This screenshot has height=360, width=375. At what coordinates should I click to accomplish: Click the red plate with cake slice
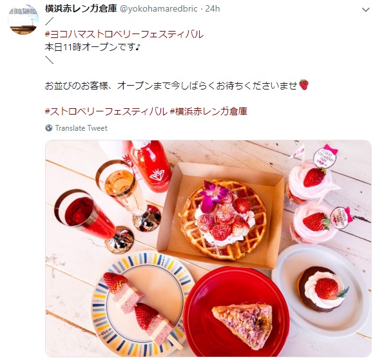(236, 312)
